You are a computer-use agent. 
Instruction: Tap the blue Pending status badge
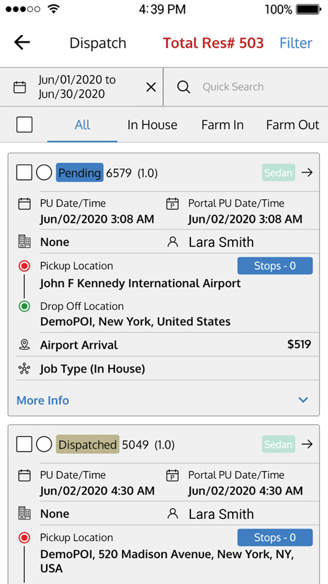point(80,173)
